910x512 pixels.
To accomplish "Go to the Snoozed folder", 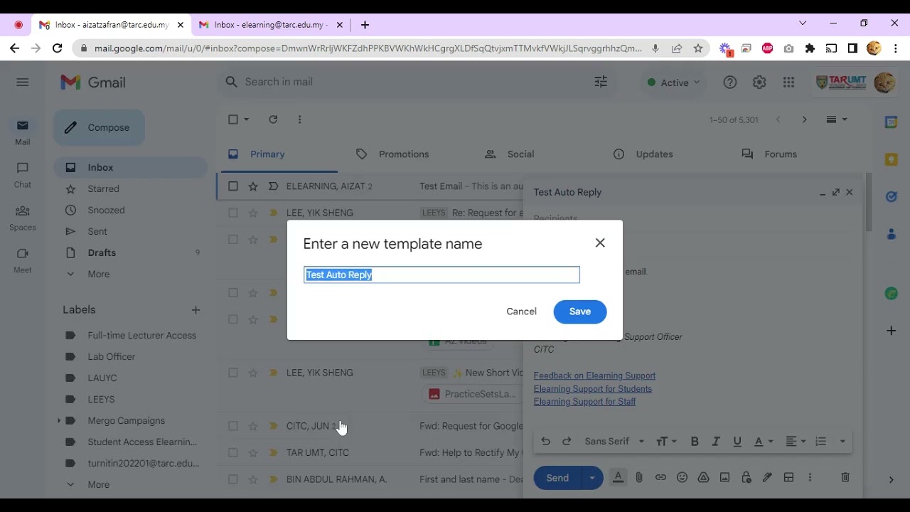I will tap(106, 210).
